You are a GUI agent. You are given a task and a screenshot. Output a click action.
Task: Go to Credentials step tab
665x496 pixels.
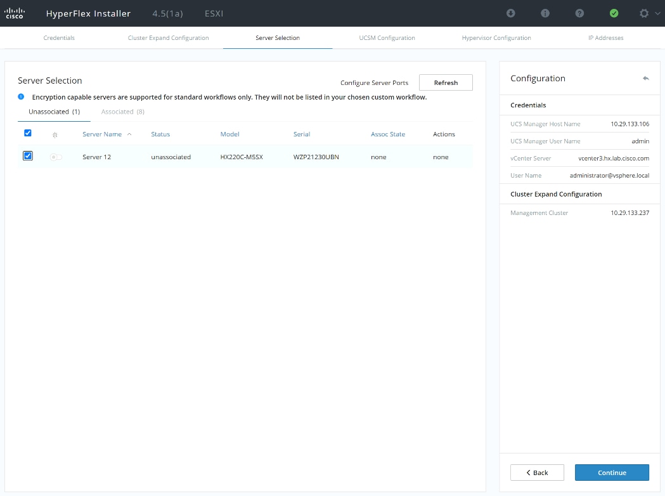coord(59,38)
